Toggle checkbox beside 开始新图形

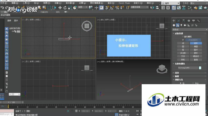pyautogui.click(x=183, y=40)
